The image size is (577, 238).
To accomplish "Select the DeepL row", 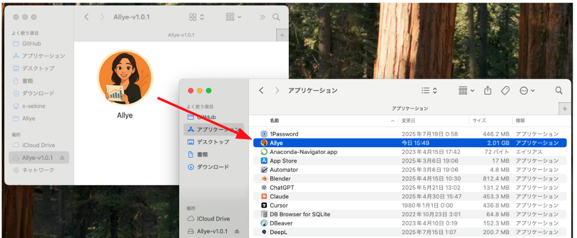I will point(410,232).
